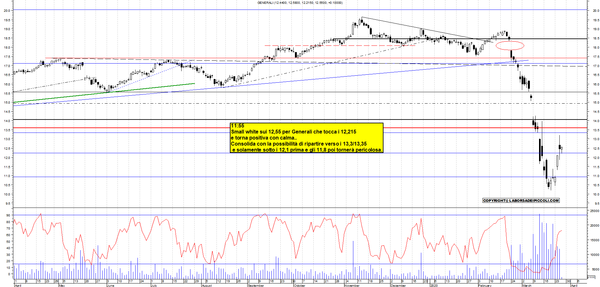This screenshot has height=287, width=600.
Task: Click 18.5 on the left price axis
Action: click(x=7, y=38)
